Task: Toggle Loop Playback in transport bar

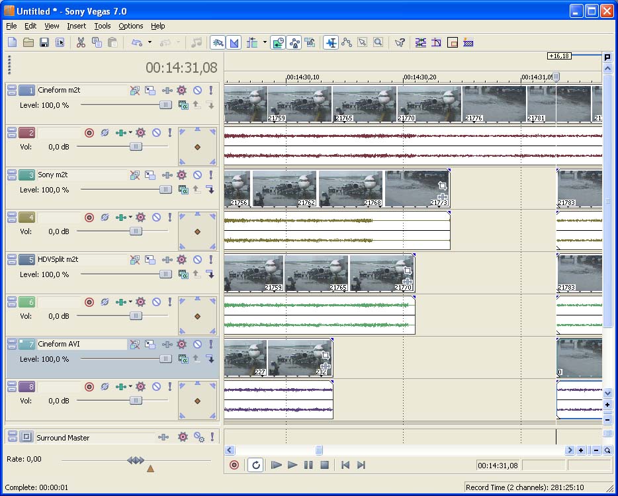Action: (255, 466)
